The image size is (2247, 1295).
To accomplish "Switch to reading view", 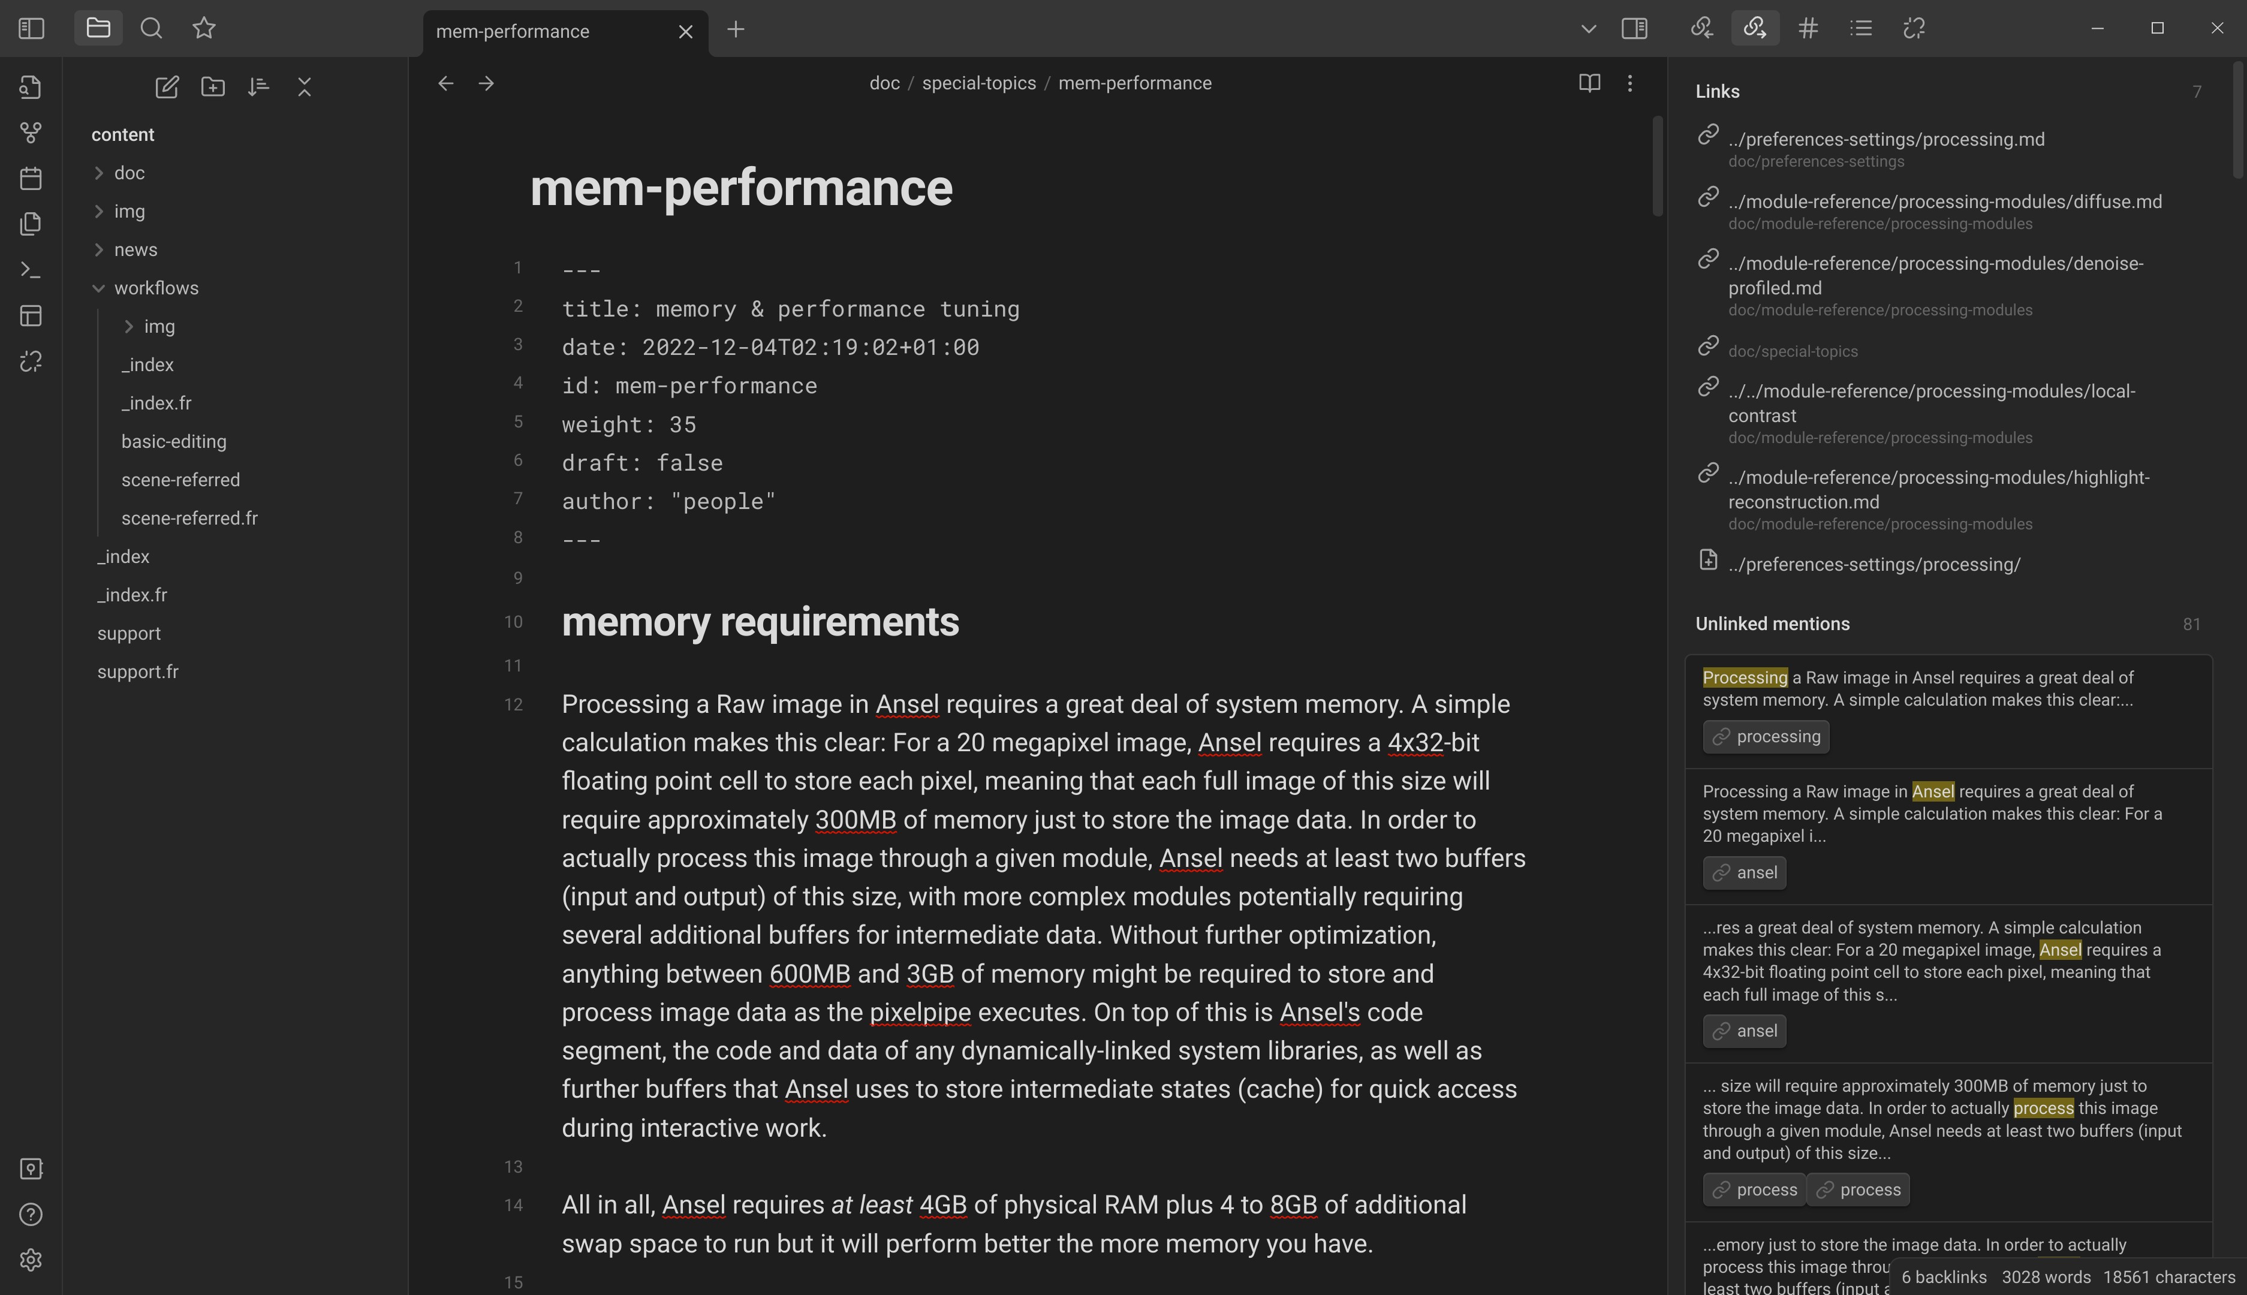I will tap(1589, 83).
